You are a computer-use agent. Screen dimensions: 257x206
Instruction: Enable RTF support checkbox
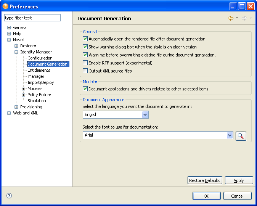(x=85, y=63)
